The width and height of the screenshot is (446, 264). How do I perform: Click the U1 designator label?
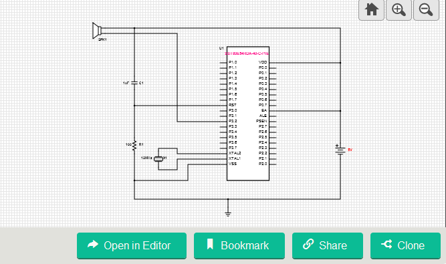coord(221,48)
